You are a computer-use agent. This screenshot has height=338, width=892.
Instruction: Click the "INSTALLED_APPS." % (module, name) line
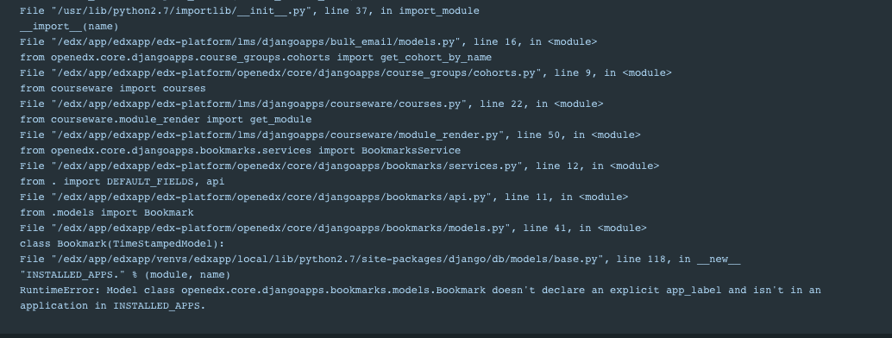pos(125,274)
